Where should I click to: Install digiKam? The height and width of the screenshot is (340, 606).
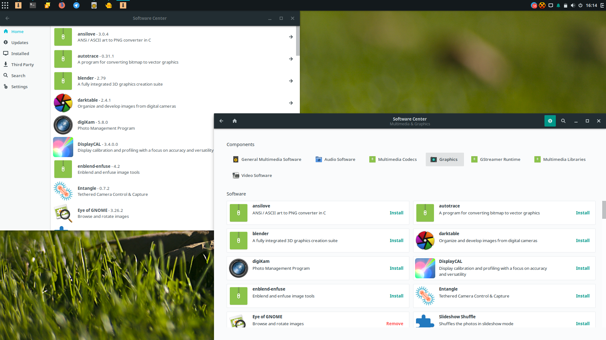[x=396, y=269]
